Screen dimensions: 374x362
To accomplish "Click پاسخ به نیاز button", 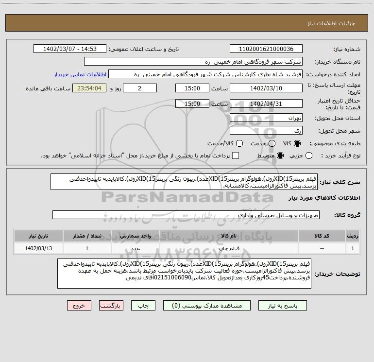I will click(x=283, y=306).
